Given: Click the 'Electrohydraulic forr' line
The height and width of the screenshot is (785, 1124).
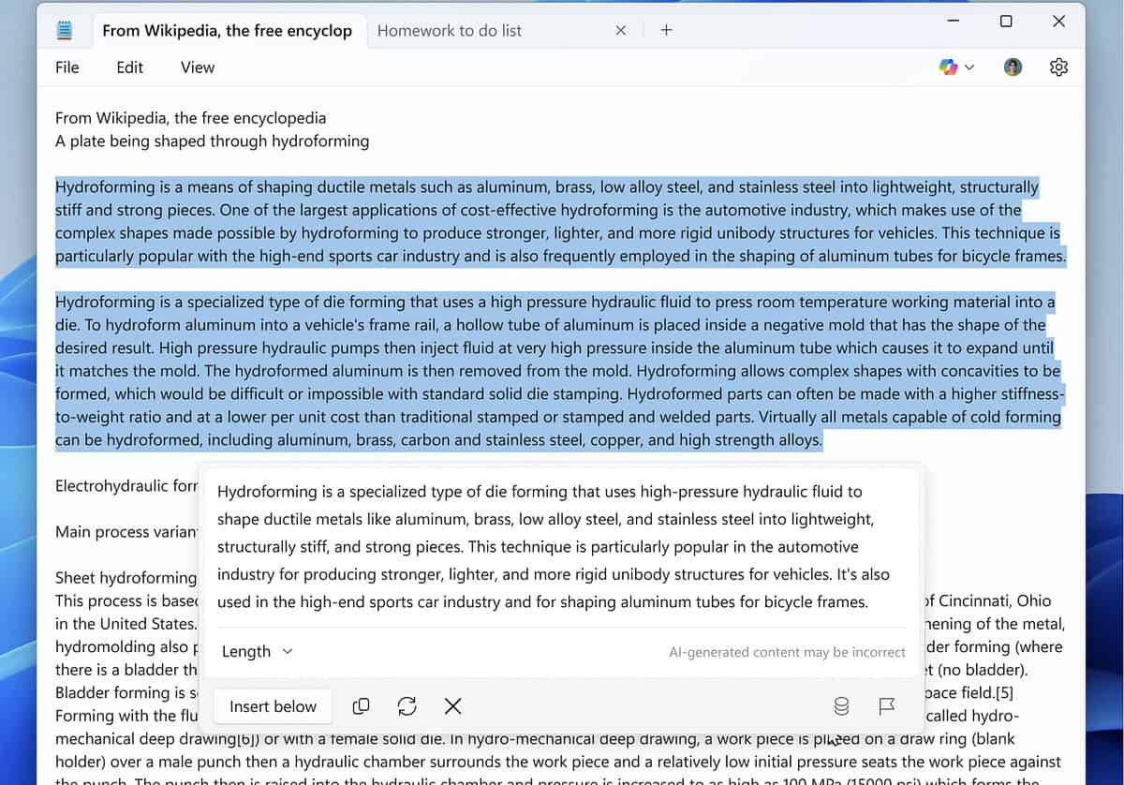Looking at the screenshot, I should point(127,486).
